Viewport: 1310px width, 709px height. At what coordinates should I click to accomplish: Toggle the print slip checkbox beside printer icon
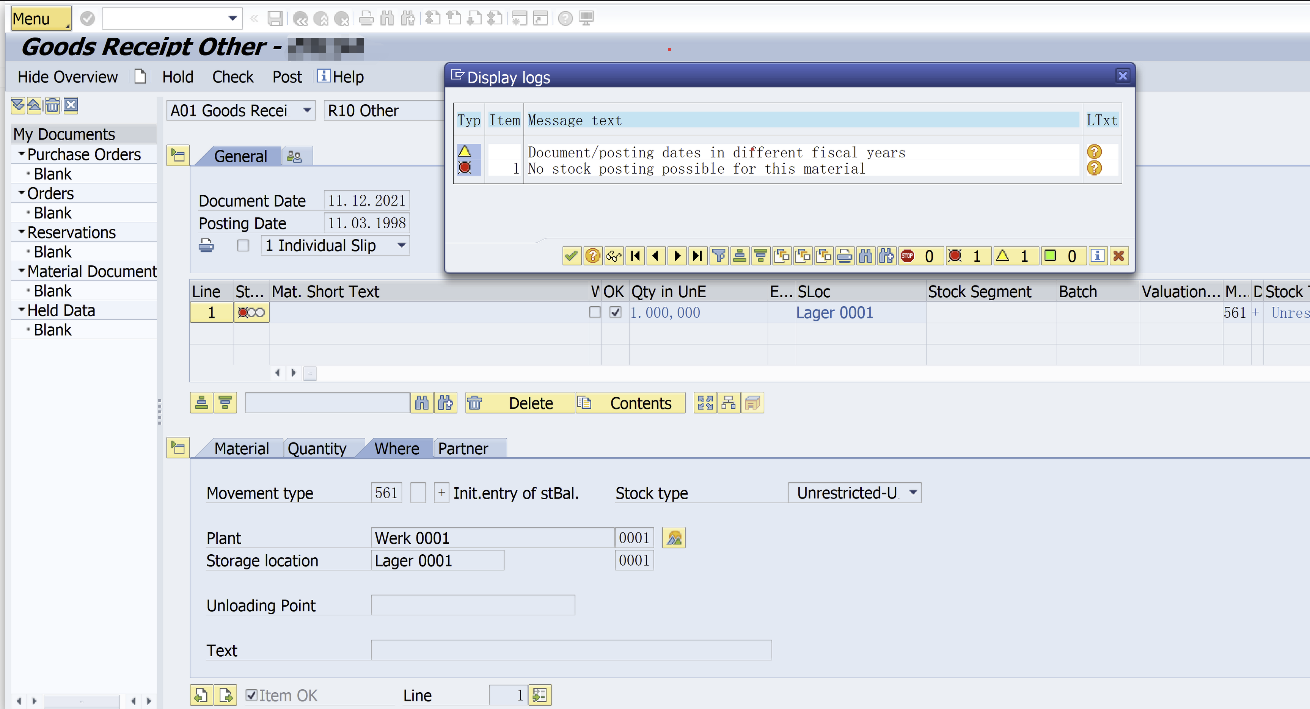(x=243, y=245)
